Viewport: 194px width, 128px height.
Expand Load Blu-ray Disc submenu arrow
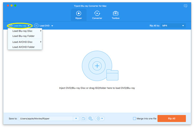(41, 31)
